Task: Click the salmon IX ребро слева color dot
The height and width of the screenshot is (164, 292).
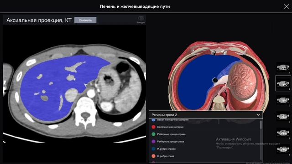Action: pos(153,156)
